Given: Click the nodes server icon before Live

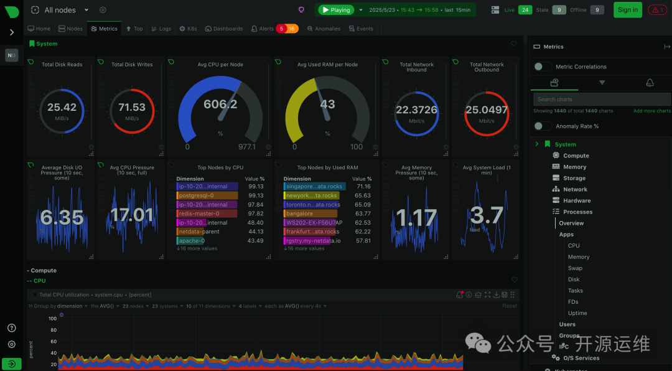Looking at the screenshot, I should pyautogui.click(x=495, y=10).
